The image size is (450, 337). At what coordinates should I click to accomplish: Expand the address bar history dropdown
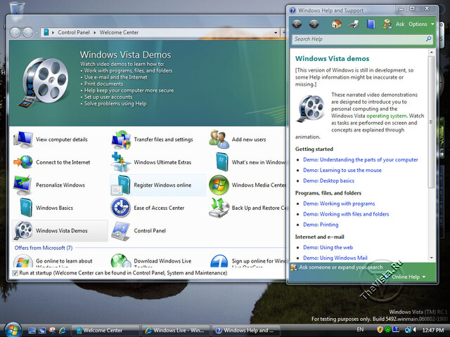(276, 32)
